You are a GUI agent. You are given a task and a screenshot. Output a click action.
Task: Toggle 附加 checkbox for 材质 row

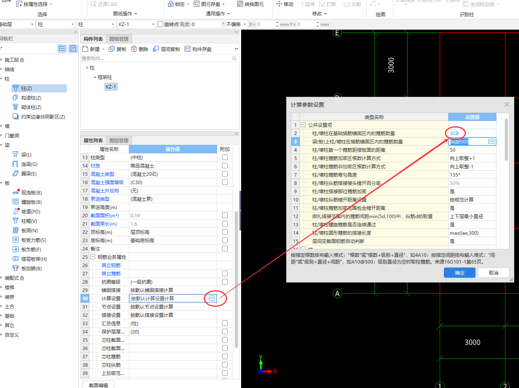225,166
